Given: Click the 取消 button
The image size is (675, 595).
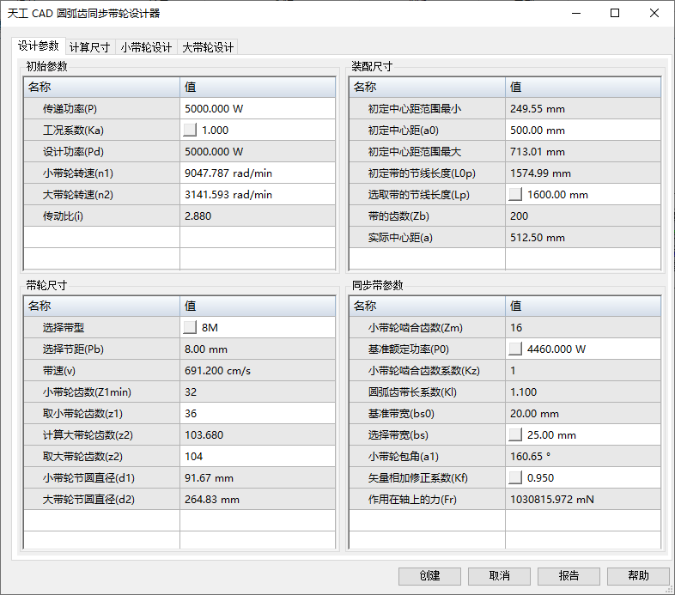Looking at the screenshot, I should (499, 576).
